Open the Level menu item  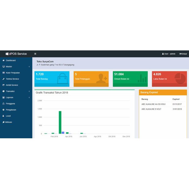(x=16, y=116)
